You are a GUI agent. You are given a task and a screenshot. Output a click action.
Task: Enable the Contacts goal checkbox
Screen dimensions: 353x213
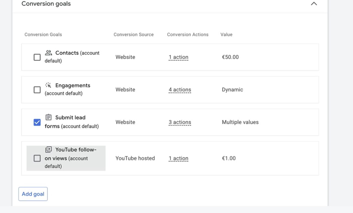pos(37,57)
